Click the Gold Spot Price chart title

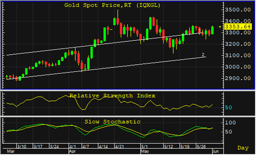tap(112, 5)
